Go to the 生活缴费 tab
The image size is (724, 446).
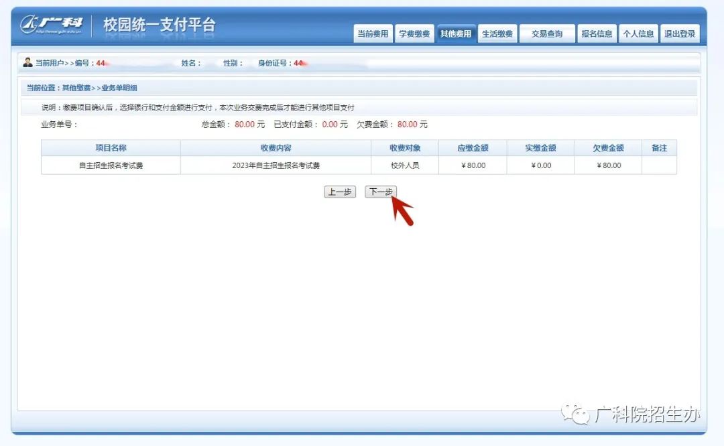(497, 34)
